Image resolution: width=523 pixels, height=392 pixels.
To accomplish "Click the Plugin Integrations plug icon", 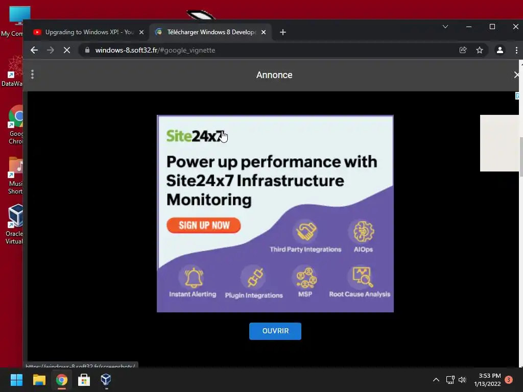I will [x=255, y=277].
